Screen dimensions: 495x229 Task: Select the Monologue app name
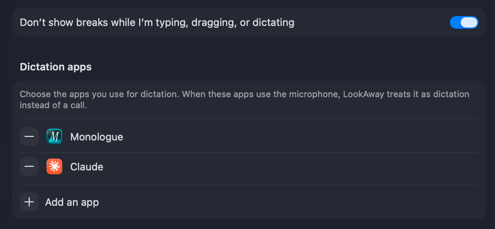click(97, 137)
